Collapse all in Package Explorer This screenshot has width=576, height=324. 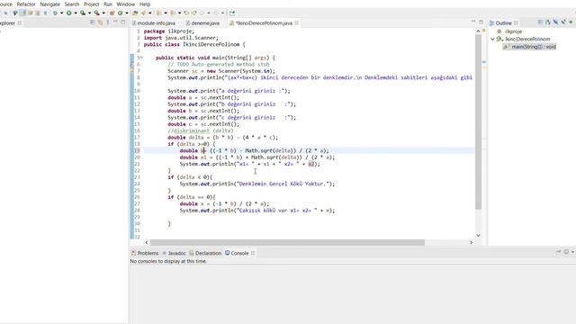(x=92, y=22)
